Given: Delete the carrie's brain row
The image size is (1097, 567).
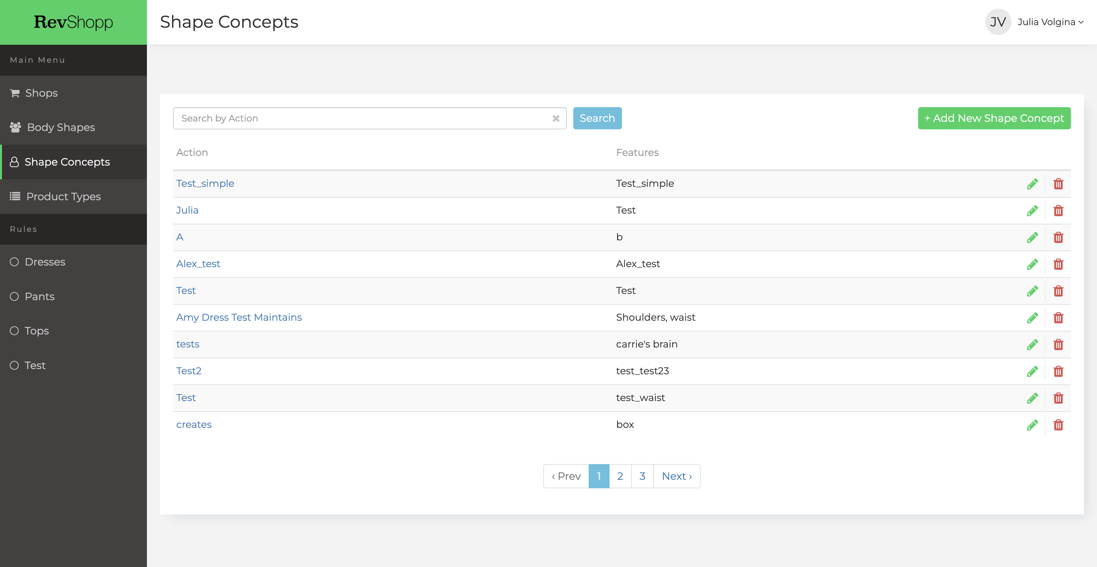Looking at the screenshot, I should pyautogui.click(x=1058, y=345).
